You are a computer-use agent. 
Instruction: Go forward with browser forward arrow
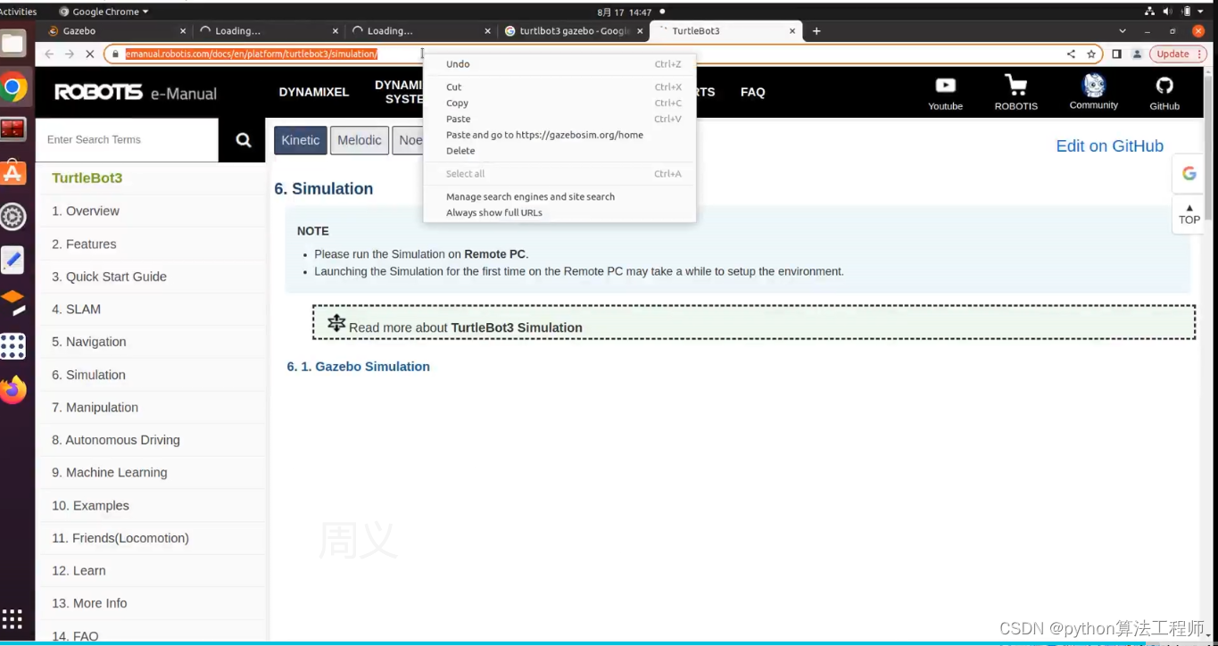[70, 54]
